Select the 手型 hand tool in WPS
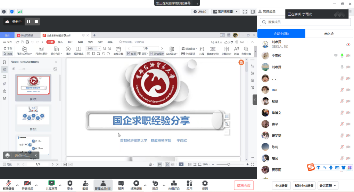Image resolution: width=354 pixels, height=192 pixels. 8,48
